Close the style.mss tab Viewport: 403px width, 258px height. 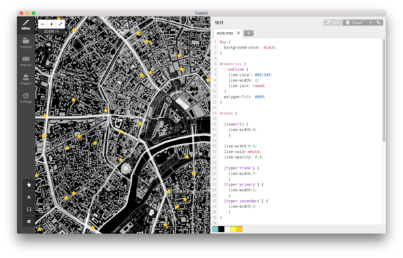coord(238,33)
